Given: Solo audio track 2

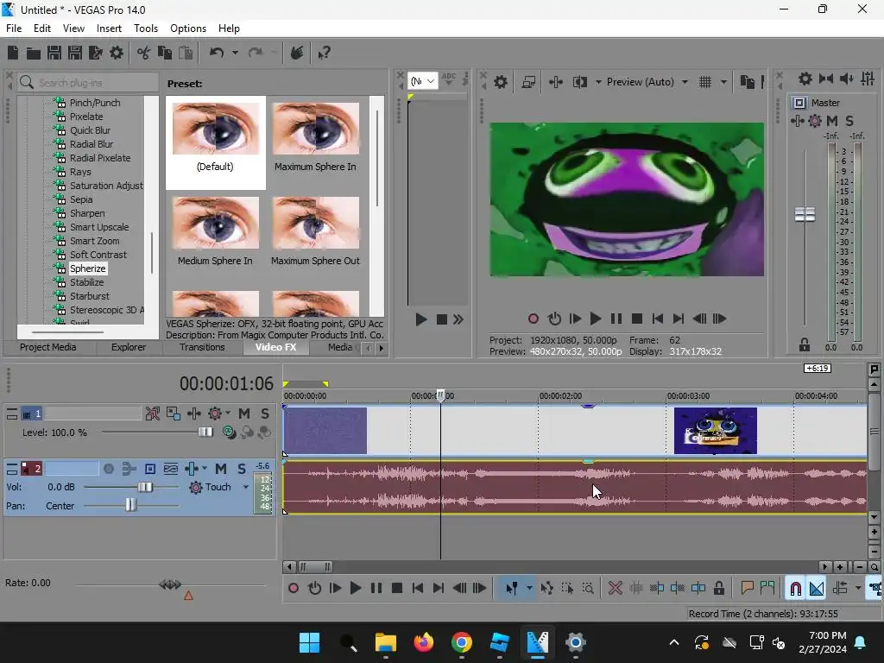Looking at the screenshot, I should pos(242,469).
